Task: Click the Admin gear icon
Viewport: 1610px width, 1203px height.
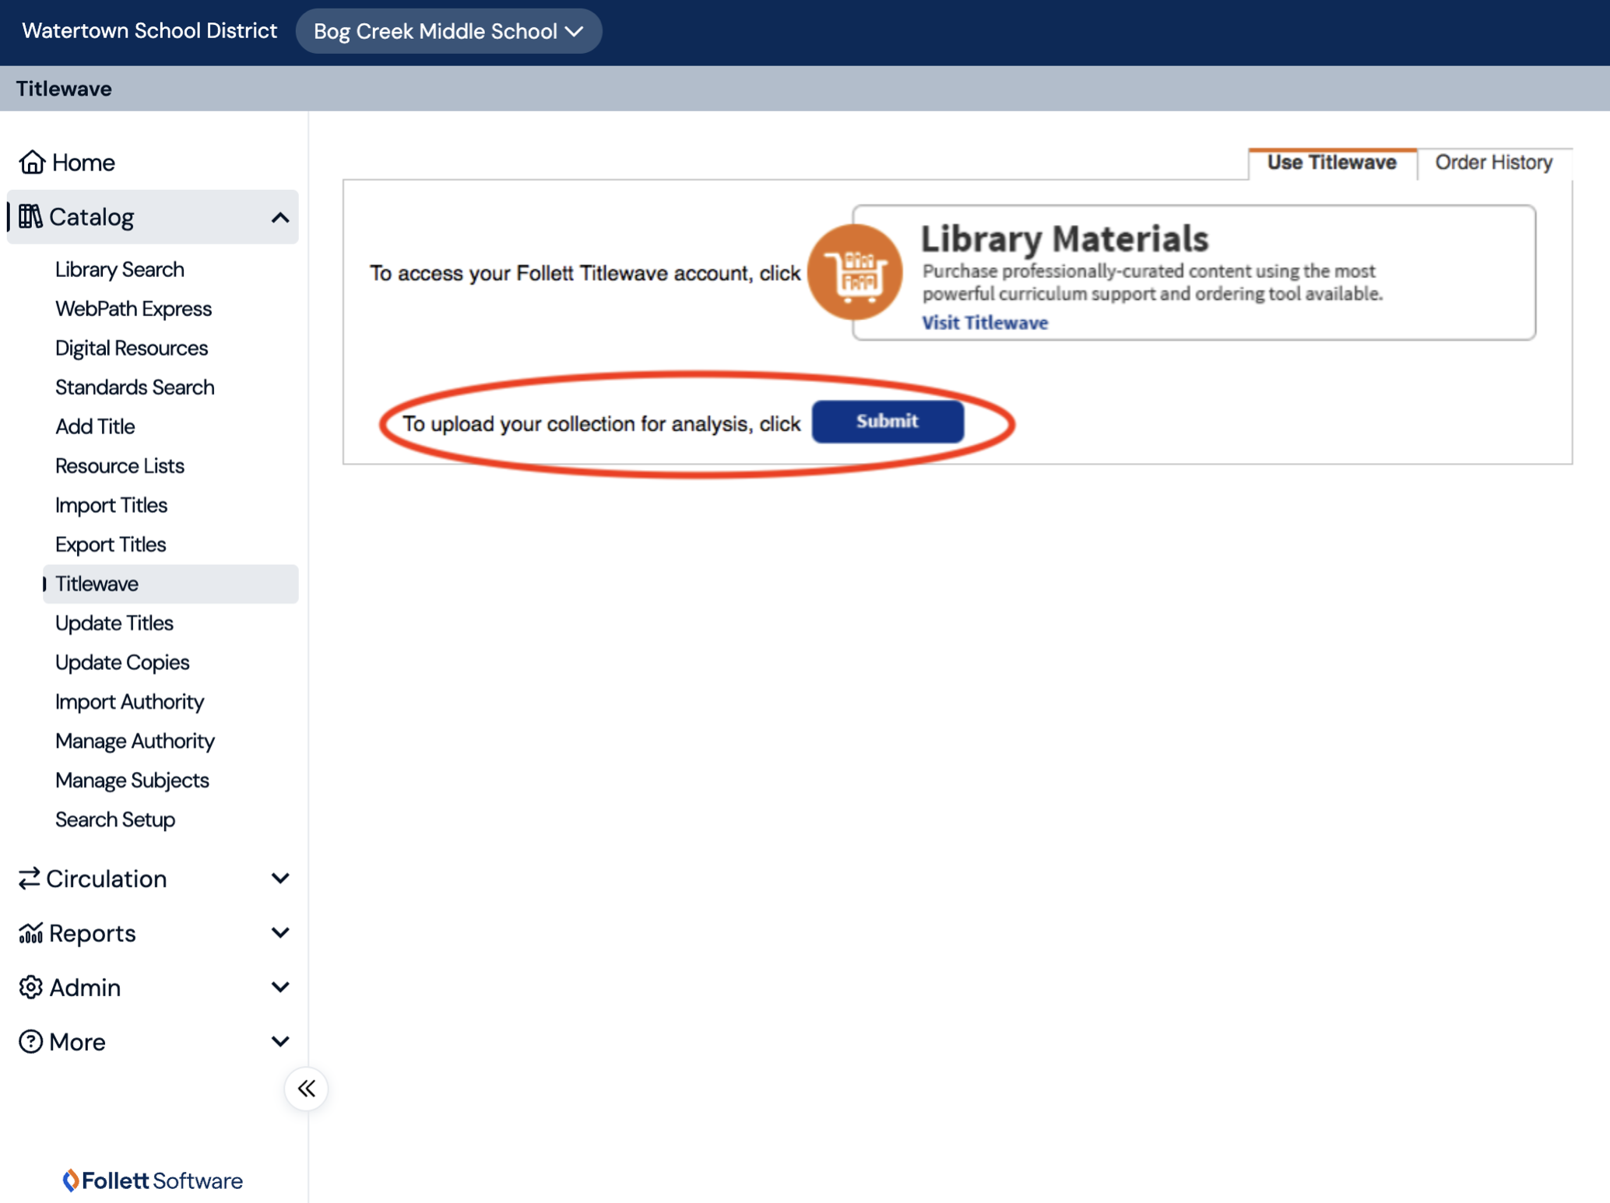Action: click(30, 987)
